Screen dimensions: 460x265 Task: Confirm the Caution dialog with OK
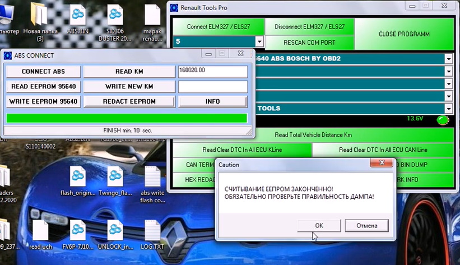pos(319,225)
